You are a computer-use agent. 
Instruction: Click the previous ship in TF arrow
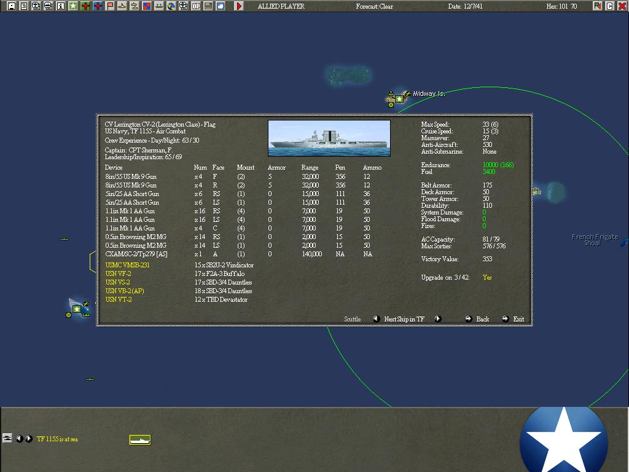(377, 319)
